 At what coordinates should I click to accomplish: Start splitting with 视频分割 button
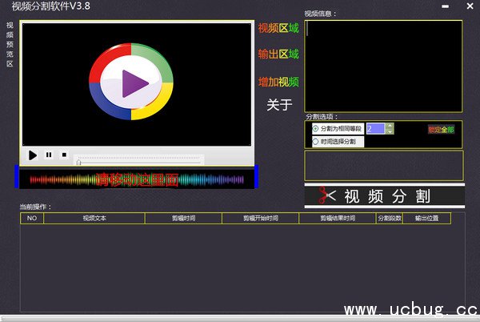point(385,195)
